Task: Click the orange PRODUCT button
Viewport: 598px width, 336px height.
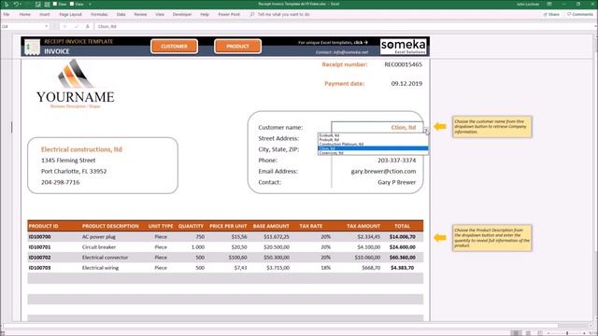Action: (x=237, y=47)
